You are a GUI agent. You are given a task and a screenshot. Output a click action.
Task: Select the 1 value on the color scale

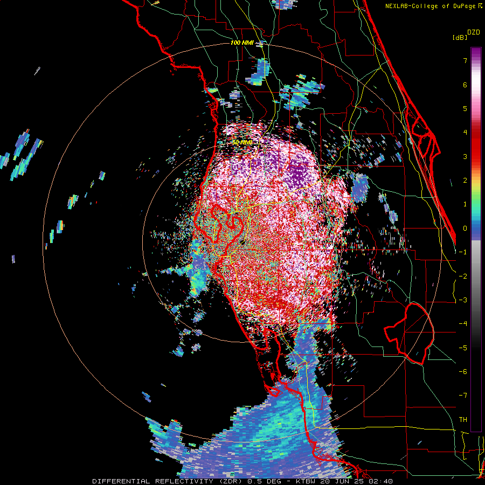point(465,204)
